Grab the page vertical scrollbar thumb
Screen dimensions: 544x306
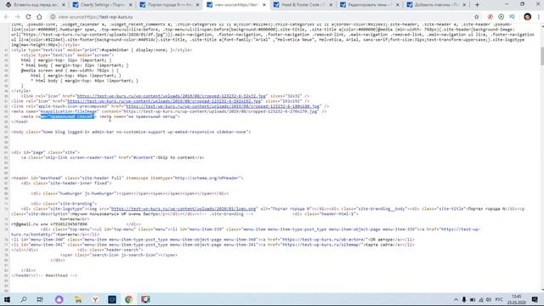541,55
